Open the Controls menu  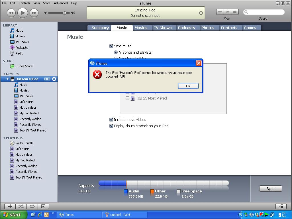click(x=24, y=3)
